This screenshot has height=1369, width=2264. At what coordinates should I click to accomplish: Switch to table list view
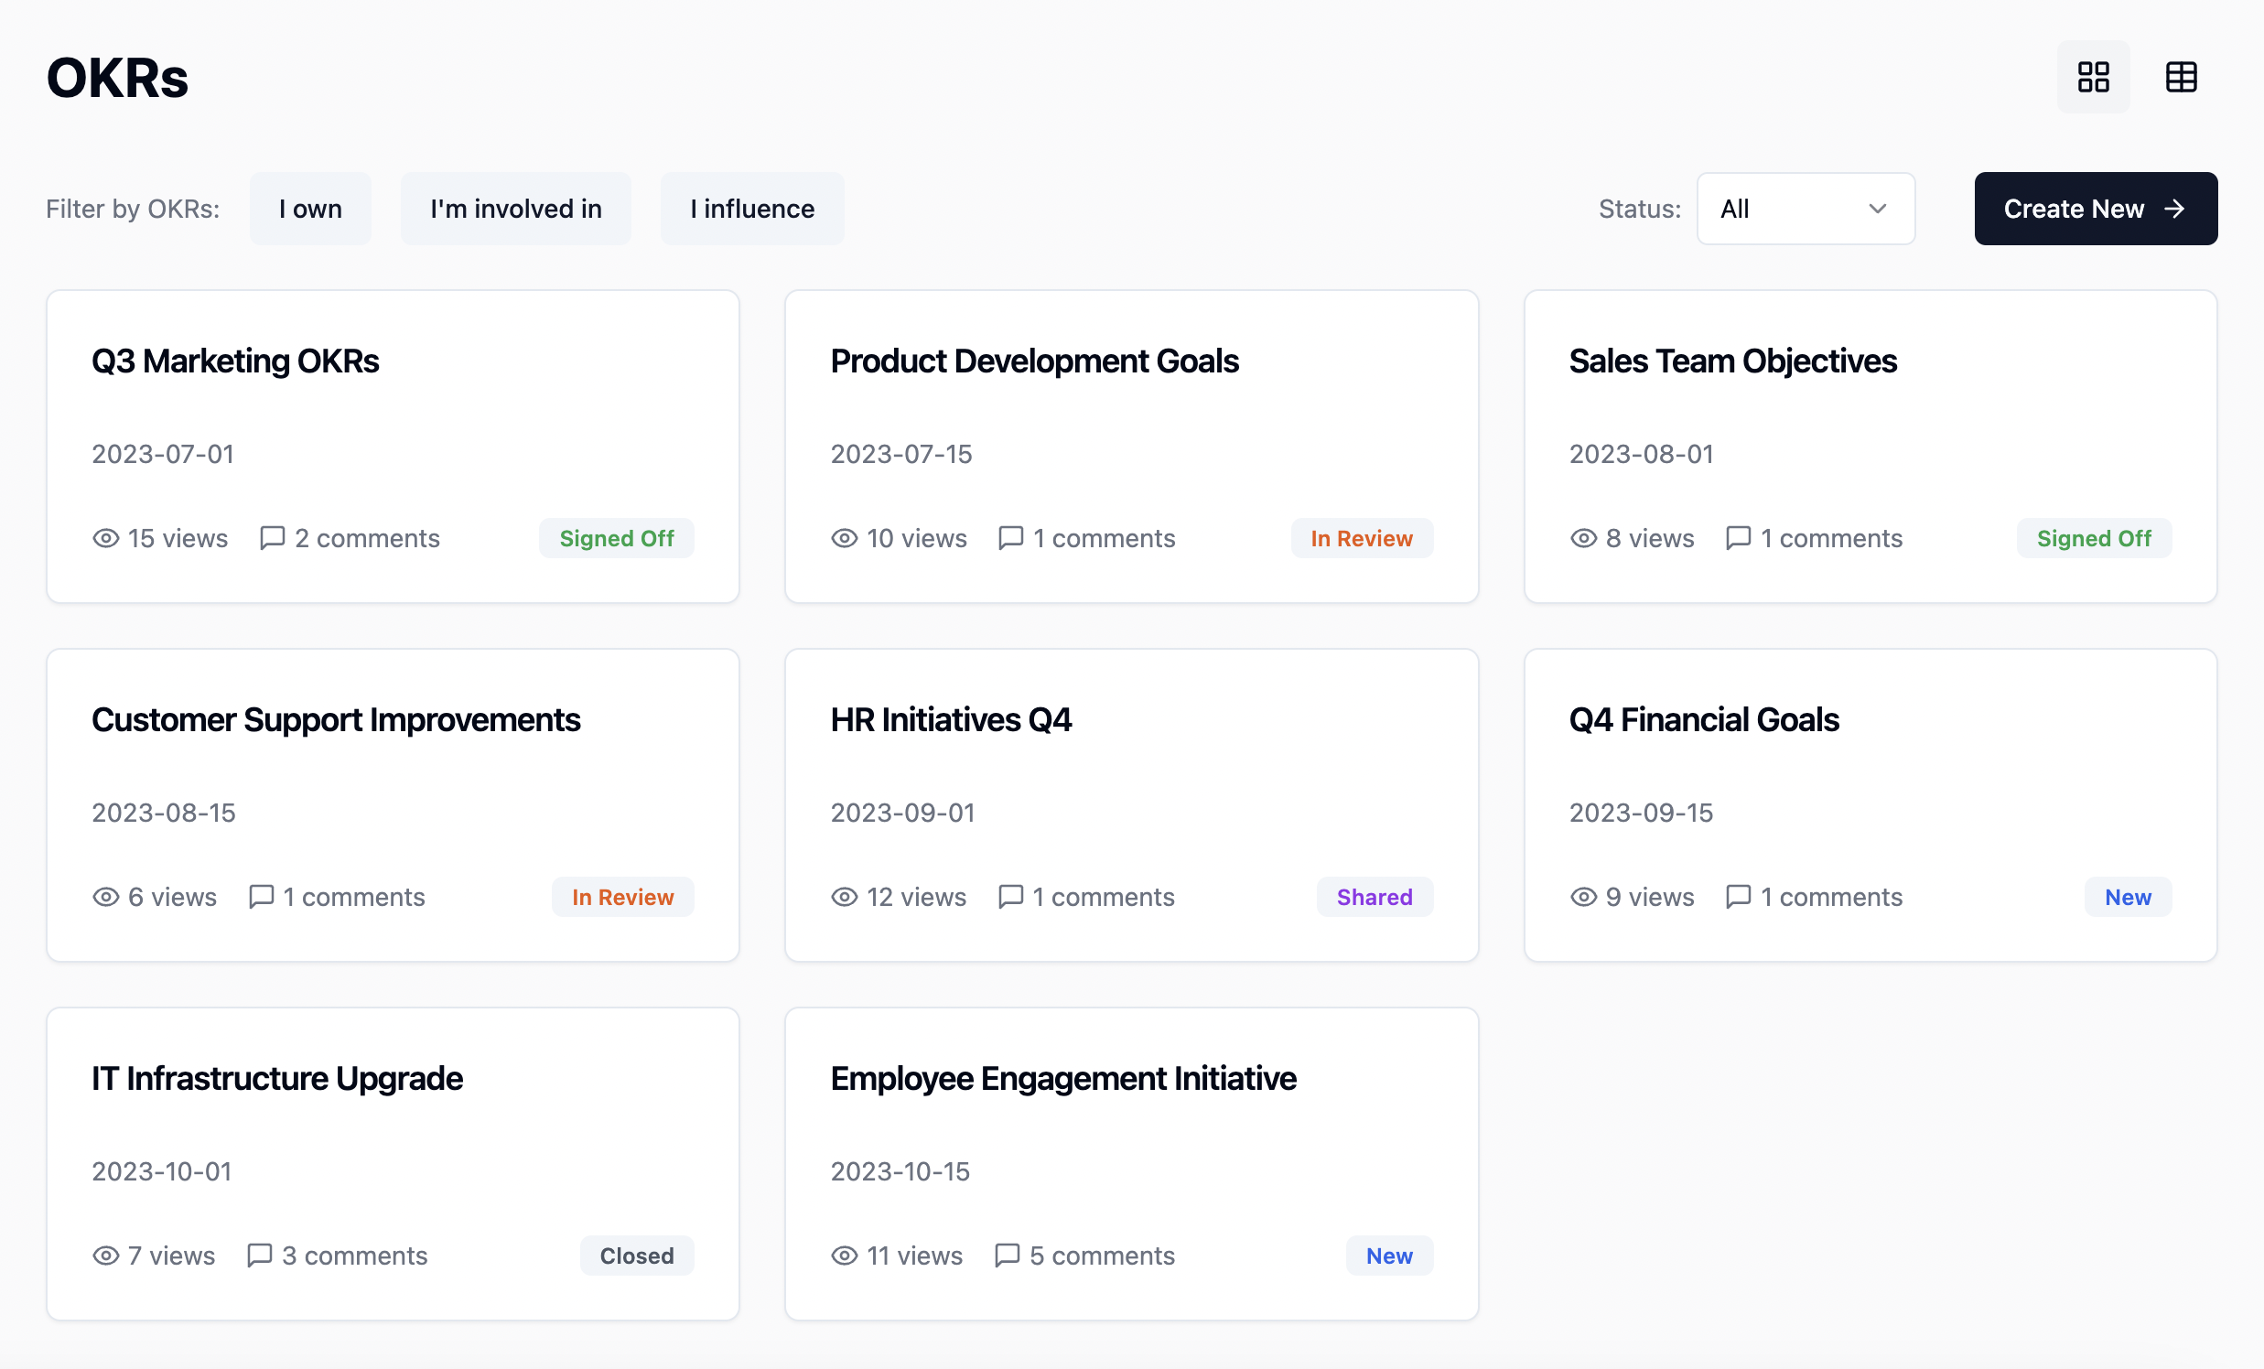[x=2181, y=77]
